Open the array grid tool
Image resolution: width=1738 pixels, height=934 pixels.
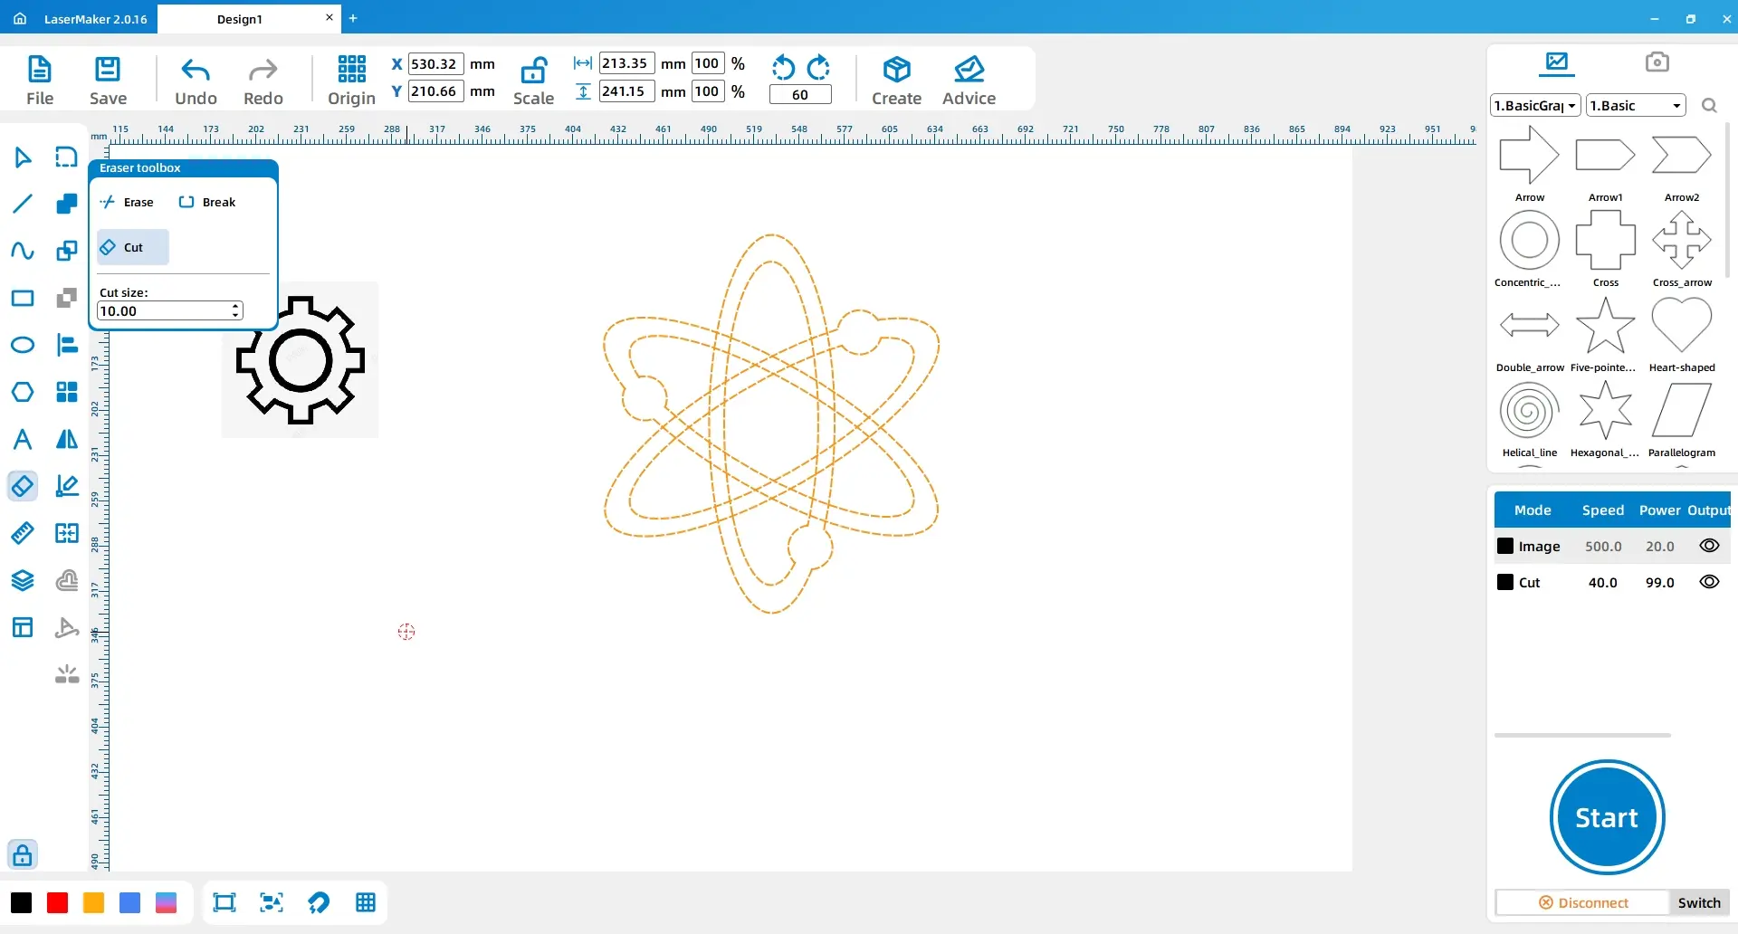click(x=67, y=392)
